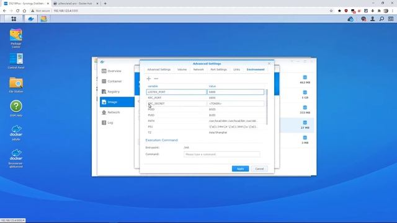Select Image in Docker sidebar
The width and height of the screenshot is (397, 223).
117,102
